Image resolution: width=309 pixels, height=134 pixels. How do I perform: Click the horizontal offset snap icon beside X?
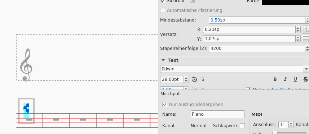coord(305,29)
